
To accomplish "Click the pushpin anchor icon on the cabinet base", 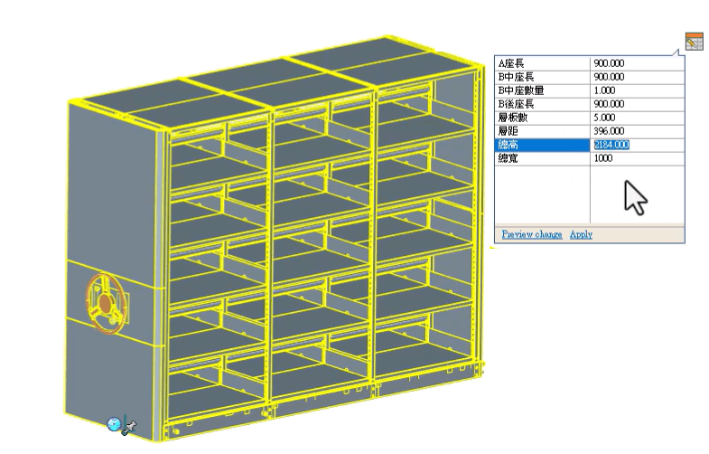I will 129,427.
